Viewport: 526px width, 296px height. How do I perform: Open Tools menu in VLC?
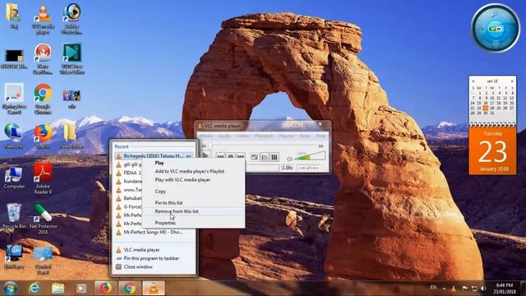305,136
